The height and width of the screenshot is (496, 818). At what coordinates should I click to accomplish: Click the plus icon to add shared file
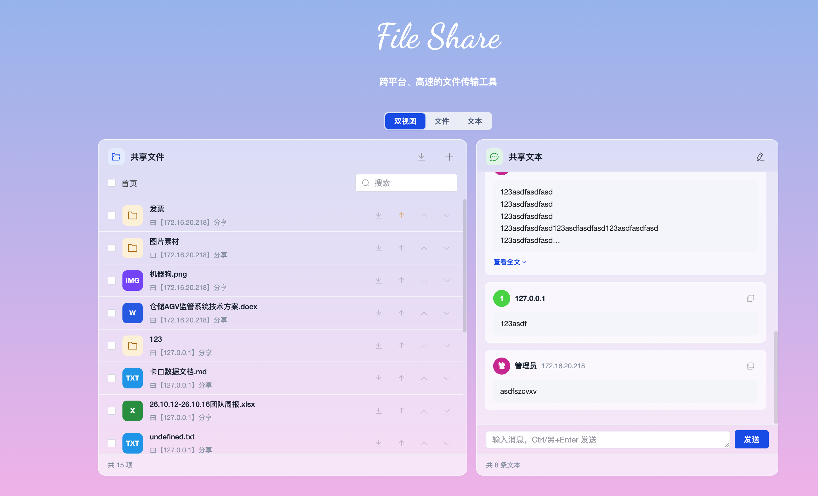tap(449, 157)
